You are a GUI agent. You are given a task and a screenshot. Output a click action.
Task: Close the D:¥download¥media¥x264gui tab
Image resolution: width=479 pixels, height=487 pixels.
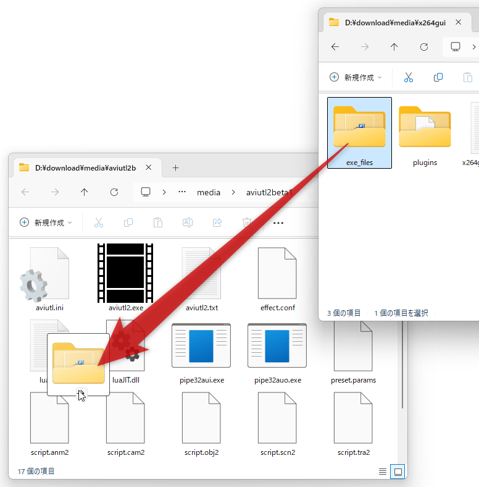pos(458,22)
